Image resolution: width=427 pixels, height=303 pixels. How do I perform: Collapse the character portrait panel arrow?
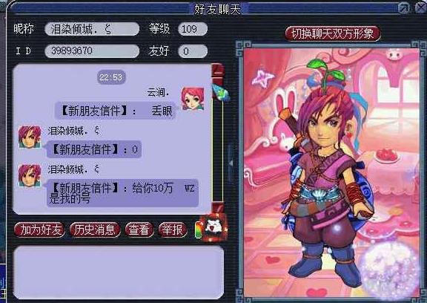coord(231,163)
